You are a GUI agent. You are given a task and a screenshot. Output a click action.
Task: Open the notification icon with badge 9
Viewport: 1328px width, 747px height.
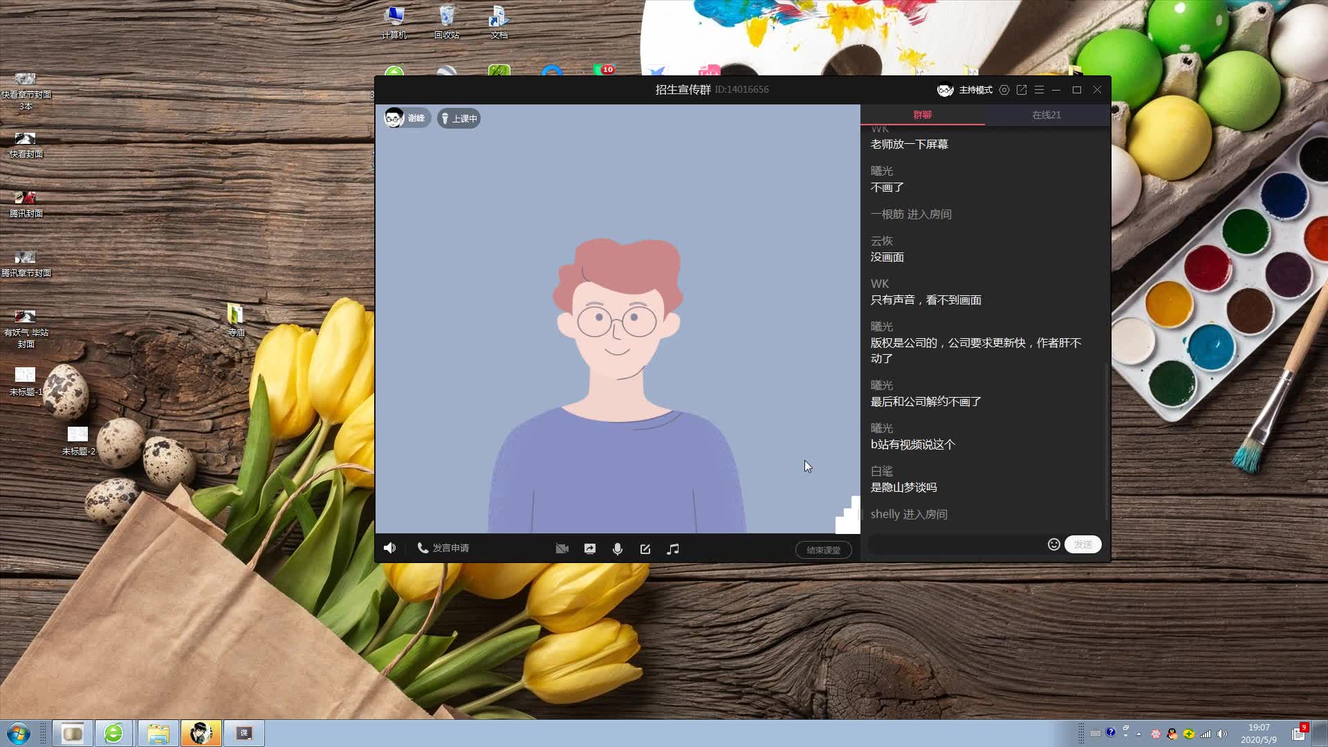[x=1300, y=733]
